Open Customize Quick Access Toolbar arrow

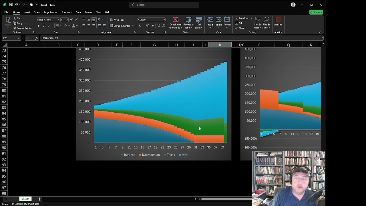click(x=37, y=5)
